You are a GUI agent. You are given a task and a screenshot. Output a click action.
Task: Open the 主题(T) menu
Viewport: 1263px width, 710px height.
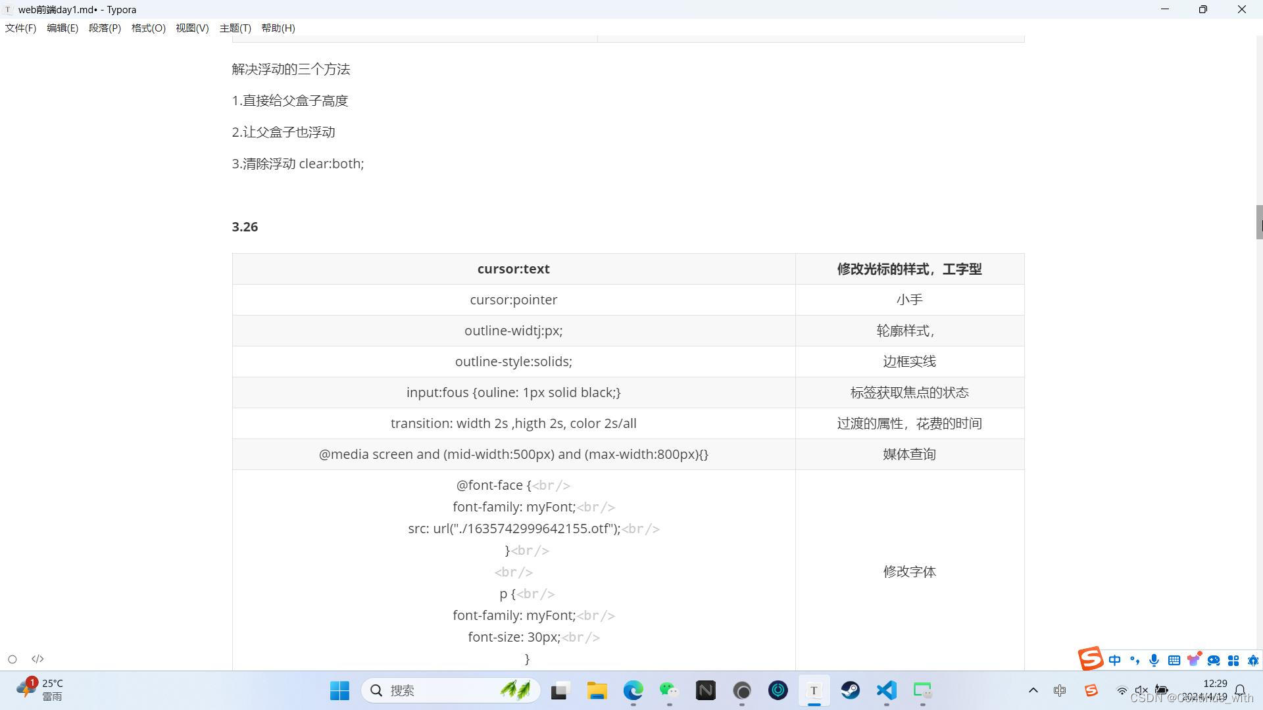coord(235,28)
